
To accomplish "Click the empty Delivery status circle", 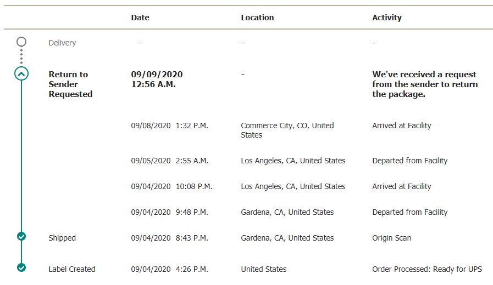I will pyautogui.click(x=21, y=42).
